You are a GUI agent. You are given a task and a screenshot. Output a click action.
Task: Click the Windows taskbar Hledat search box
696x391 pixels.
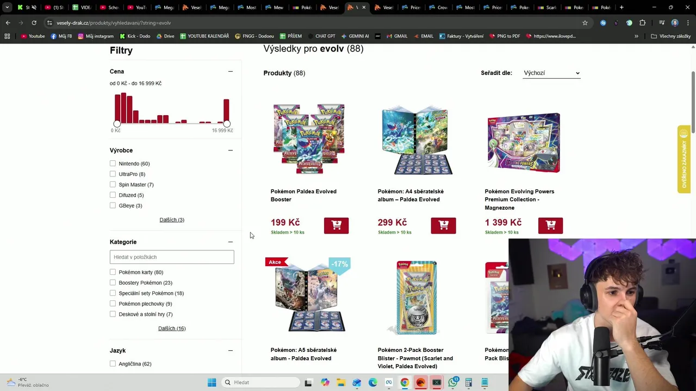[x=261, y=382]
